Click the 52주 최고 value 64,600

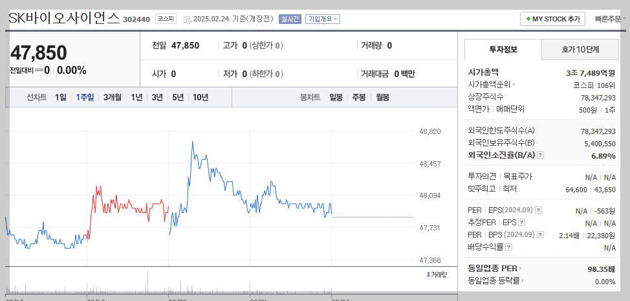coord(576,189)
